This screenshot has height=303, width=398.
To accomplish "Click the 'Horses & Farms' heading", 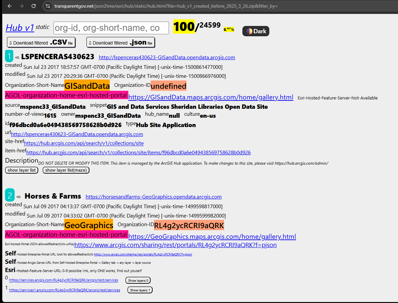I will click(53, 196).
